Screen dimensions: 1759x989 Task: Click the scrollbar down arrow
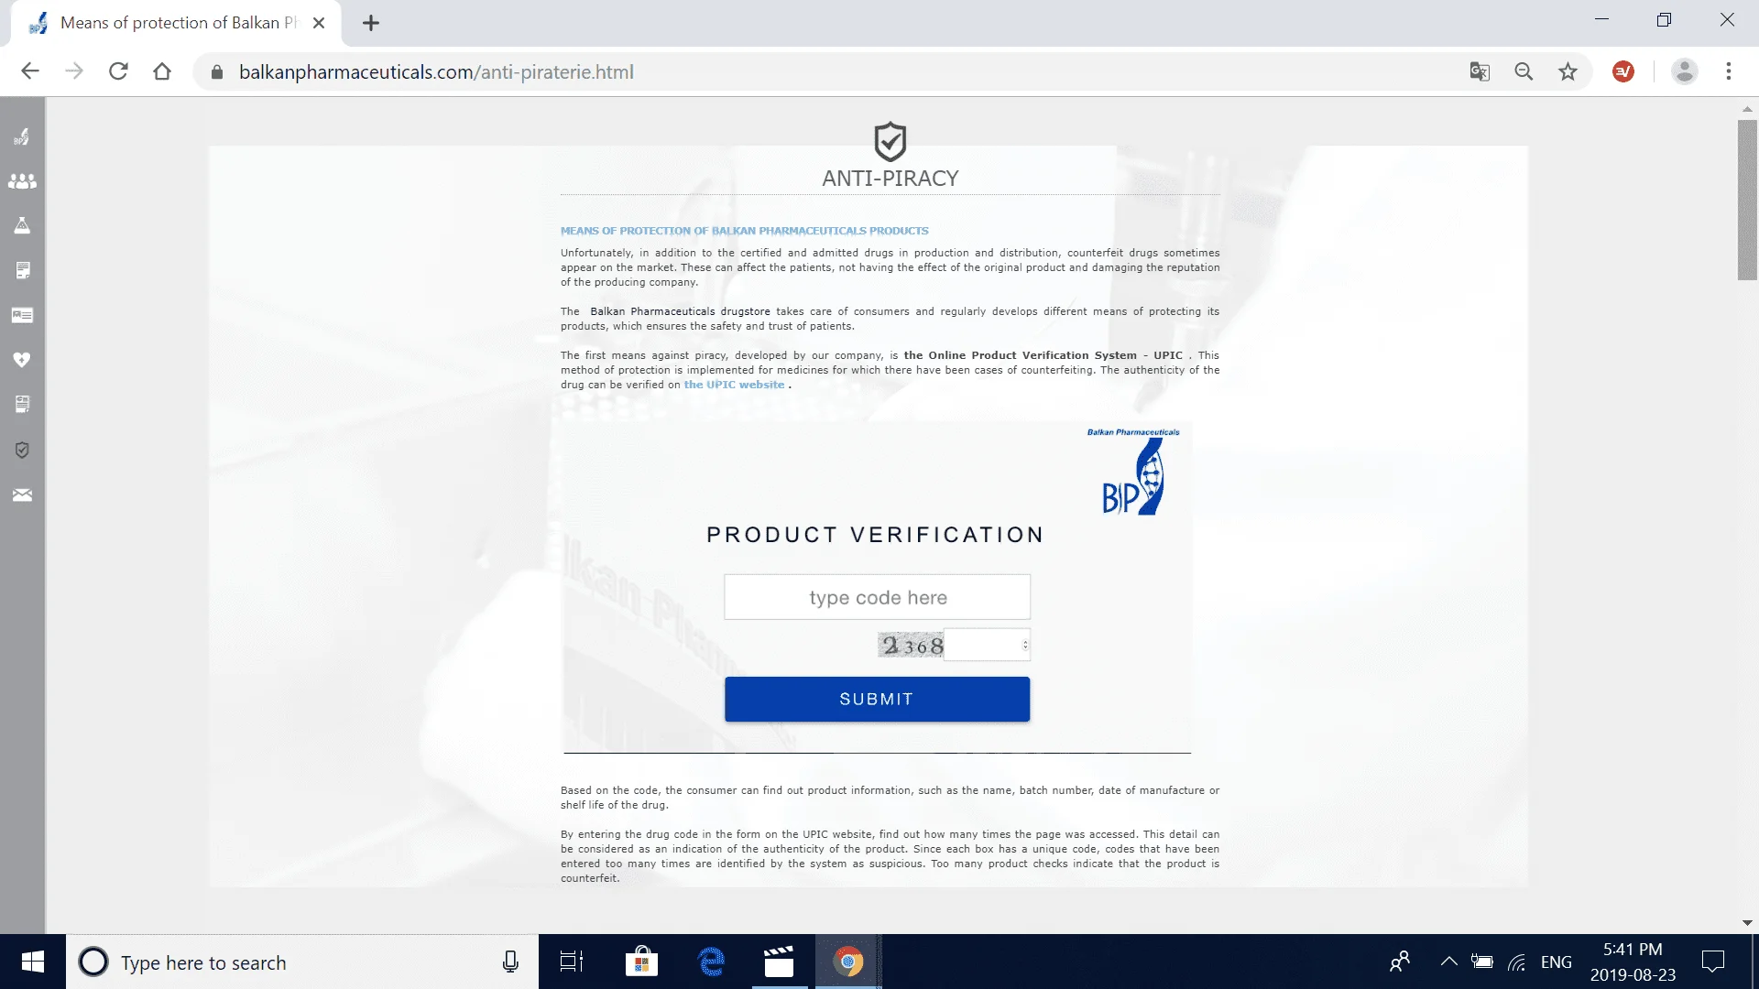[1747, 923]
